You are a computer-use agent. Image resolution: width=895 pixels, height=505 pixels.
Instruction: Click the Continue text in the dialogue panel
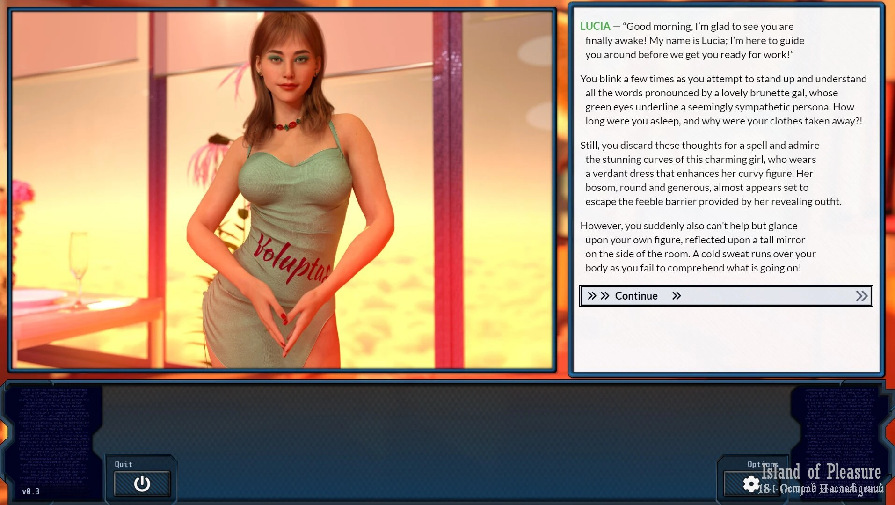[636, 296]
